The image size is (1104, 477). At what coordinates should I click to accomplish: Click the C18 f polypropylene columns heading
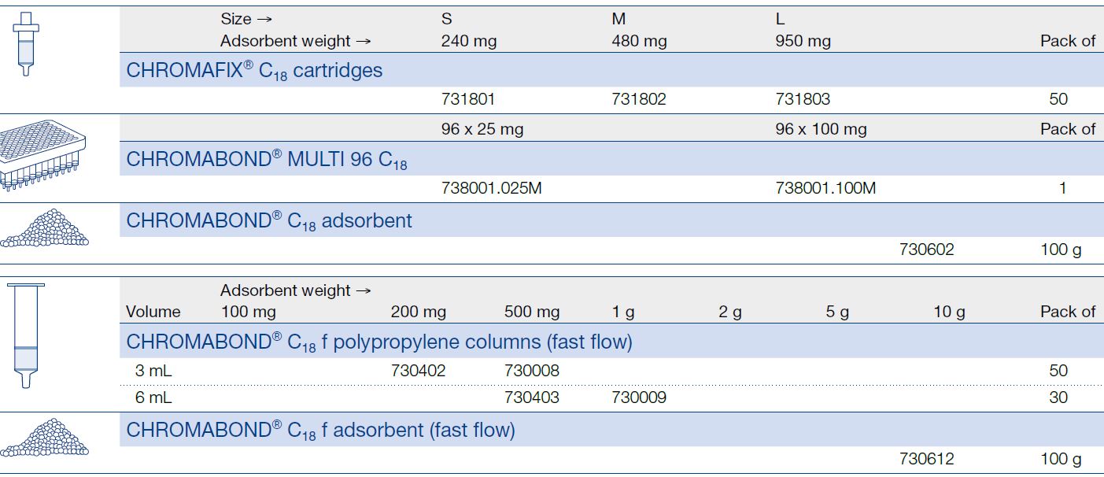coord(378,342)
